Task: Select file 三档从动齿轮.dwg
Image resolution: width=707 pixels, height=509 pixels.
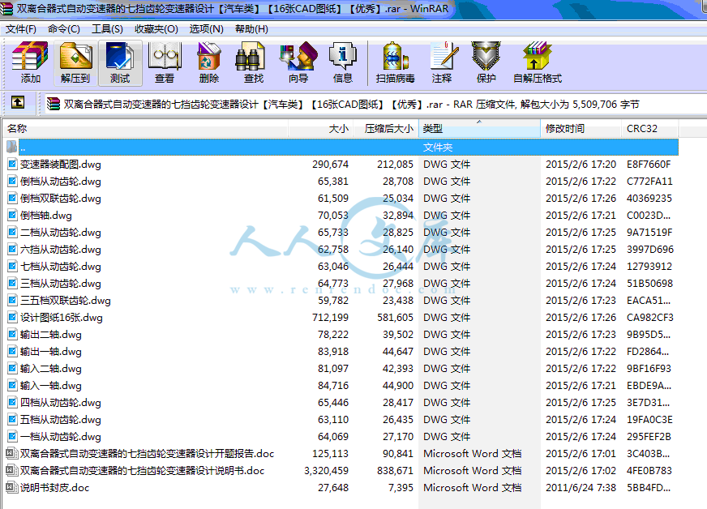Action: click(x=61, y=283)
